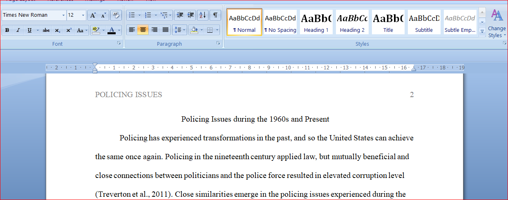Screen dimensions: 508x200
Task: Click the Borders icon
Action: tap(210, 30)
